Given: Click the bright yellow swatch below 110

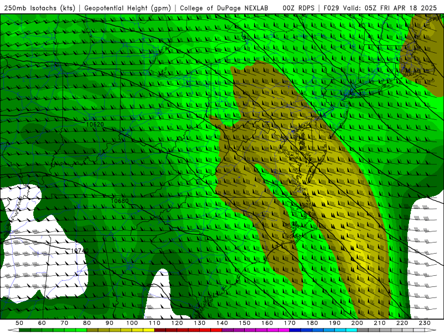Looking at the screenshot, I should [x=149, y=330].
